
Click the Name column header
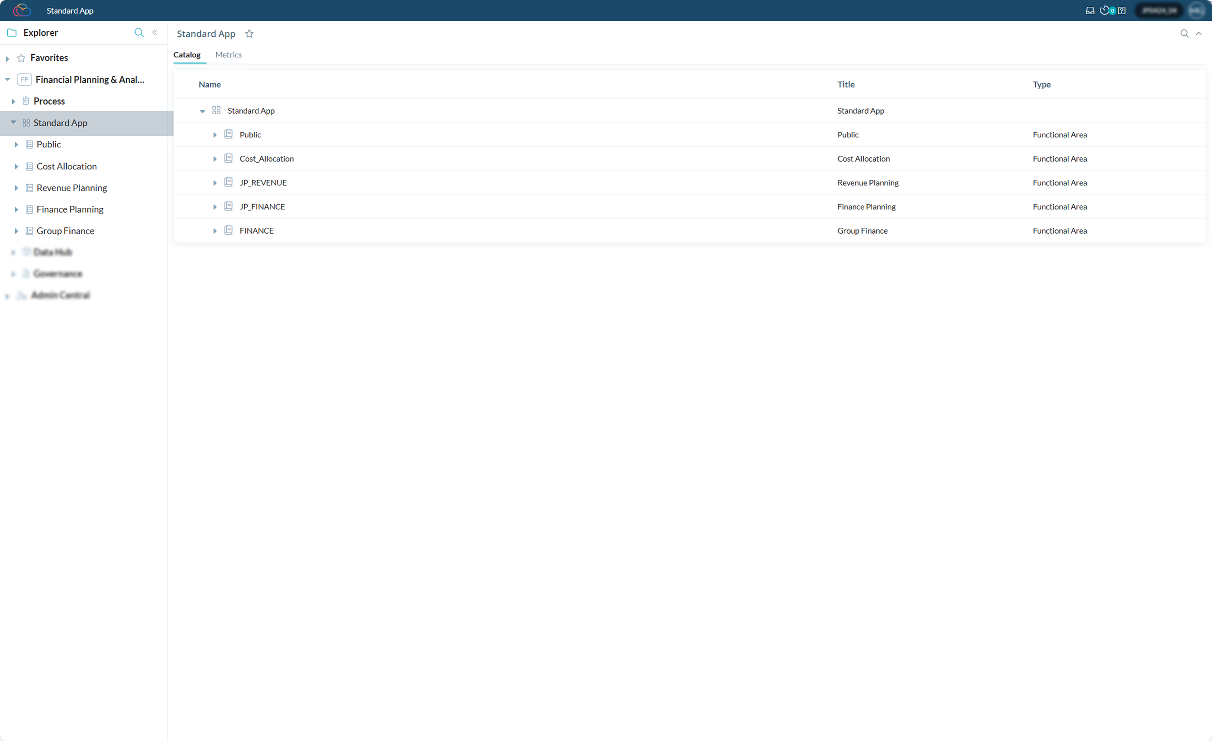tap(209, 84)
